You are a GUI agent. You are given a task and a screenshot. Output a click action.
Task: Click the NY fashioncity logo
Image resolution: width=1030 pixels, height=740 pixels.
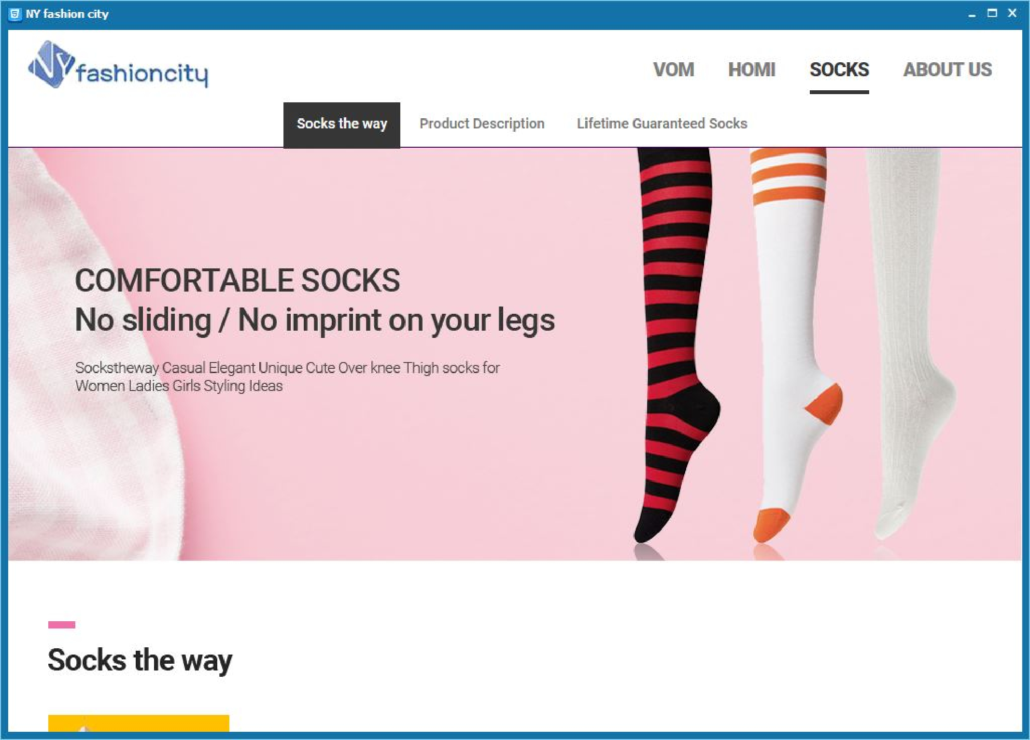[118, 65]
